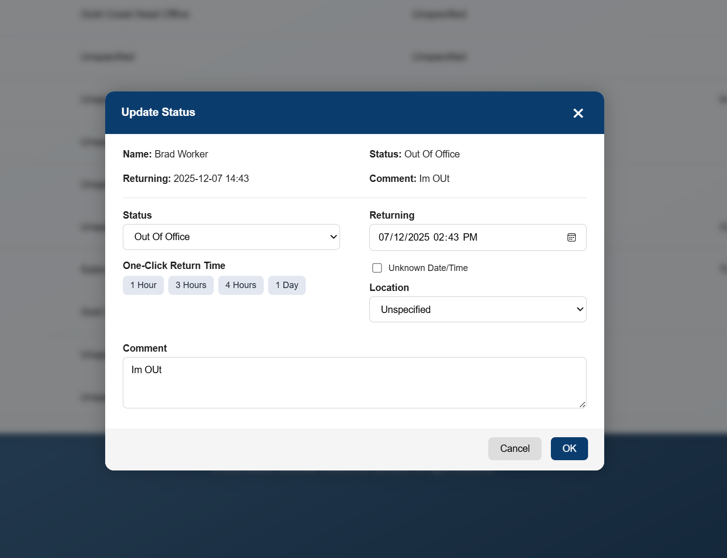
Task: Enable the Unknown Date/Time checkbox
Action: (x=377, y=268)
